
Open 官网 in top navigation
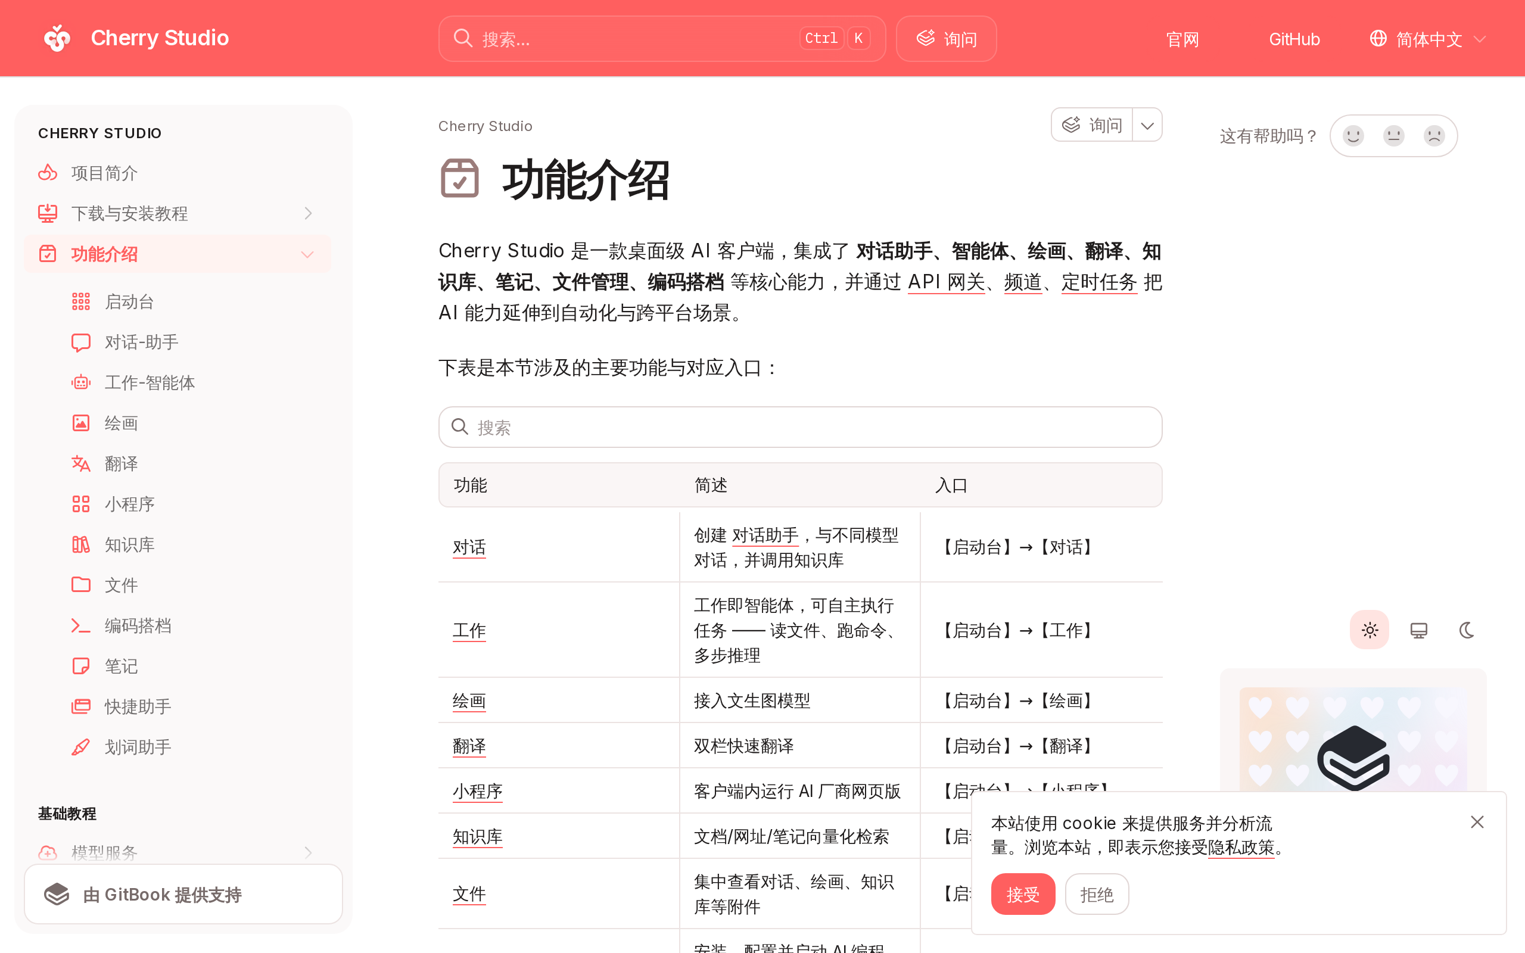point(1182,39)
